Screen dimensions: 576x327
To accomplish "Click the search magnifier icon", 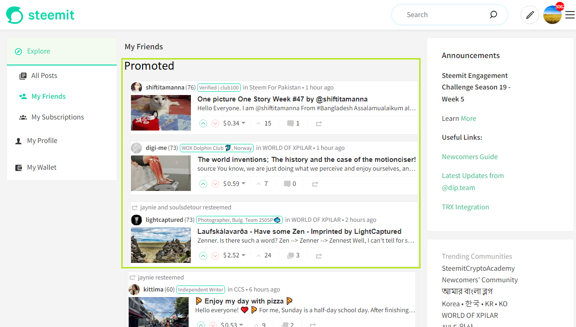I will tap(493, 15).
